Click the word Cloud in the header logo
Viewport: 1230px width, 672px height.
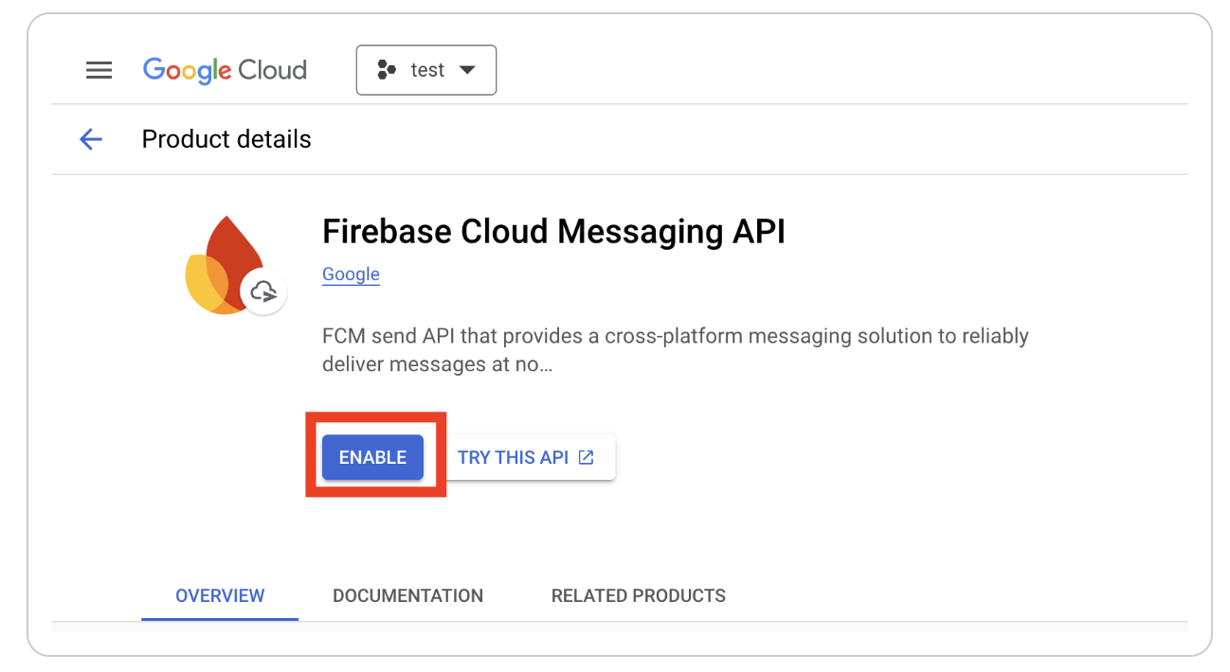[273, 70]
